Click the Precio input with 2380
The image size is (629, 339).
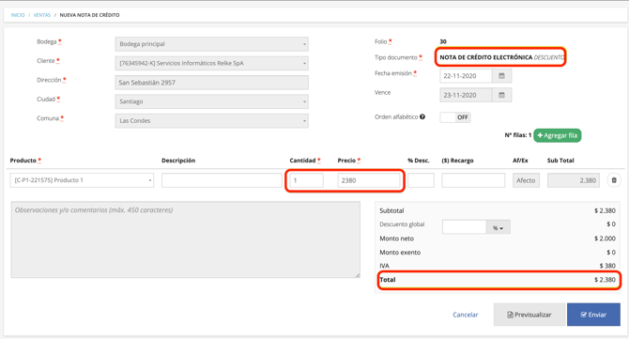click(x=369, y=180)
